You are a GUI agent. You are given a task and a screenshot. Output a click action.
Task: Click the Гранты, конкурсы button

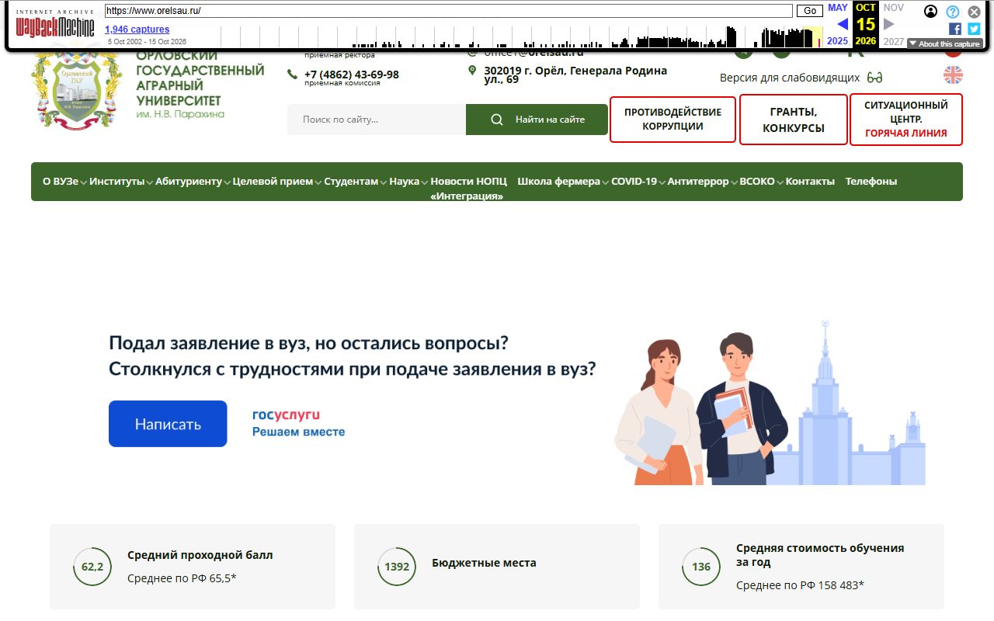tap(793, 120)
